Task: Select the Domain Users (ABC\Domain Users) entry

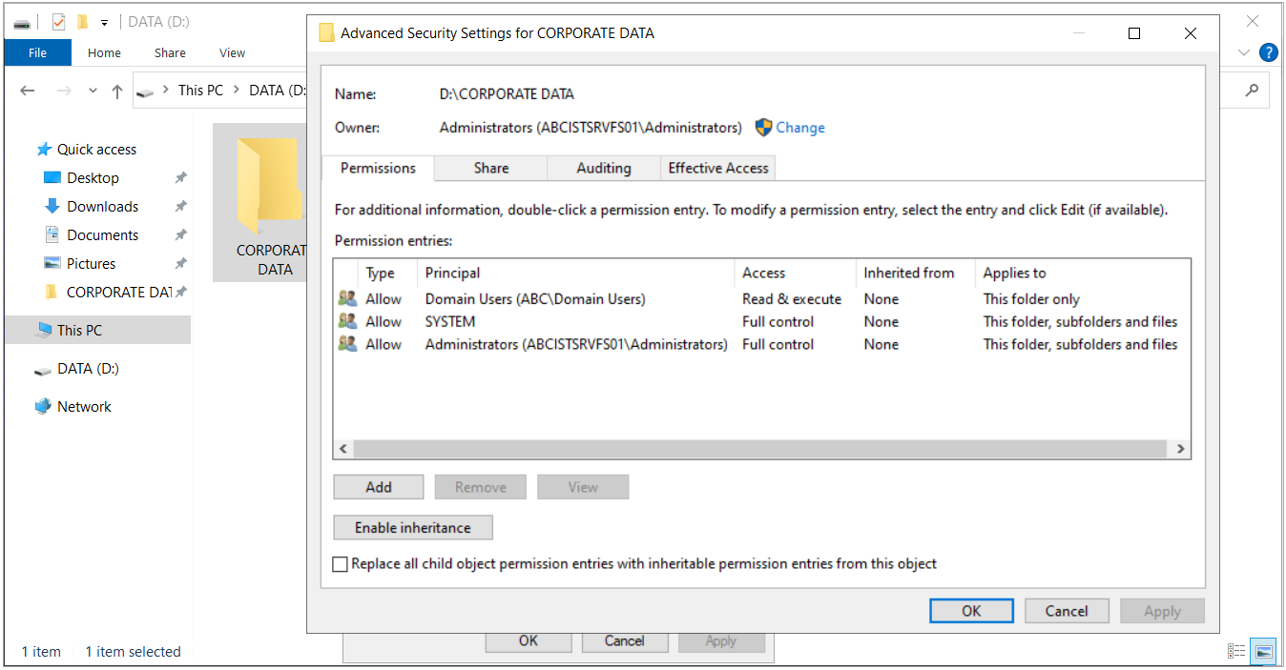Action: click(x=761, y=299)
